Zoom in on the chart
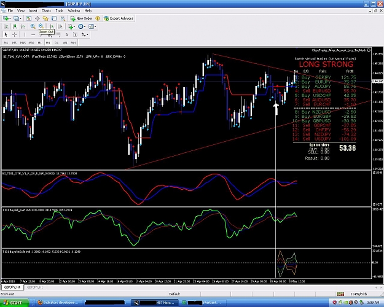Screen dimensions: 384x307 (33, 26)
